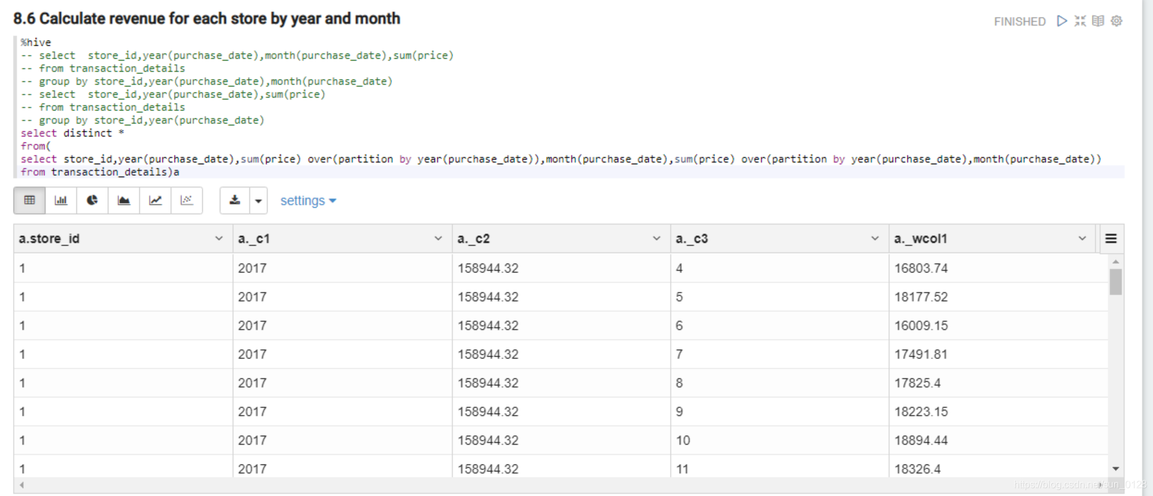This screenshot has height=496, width=1153.
Task: Switch to pie chart view
Action: pyautogui.click(x=93, y=200)
